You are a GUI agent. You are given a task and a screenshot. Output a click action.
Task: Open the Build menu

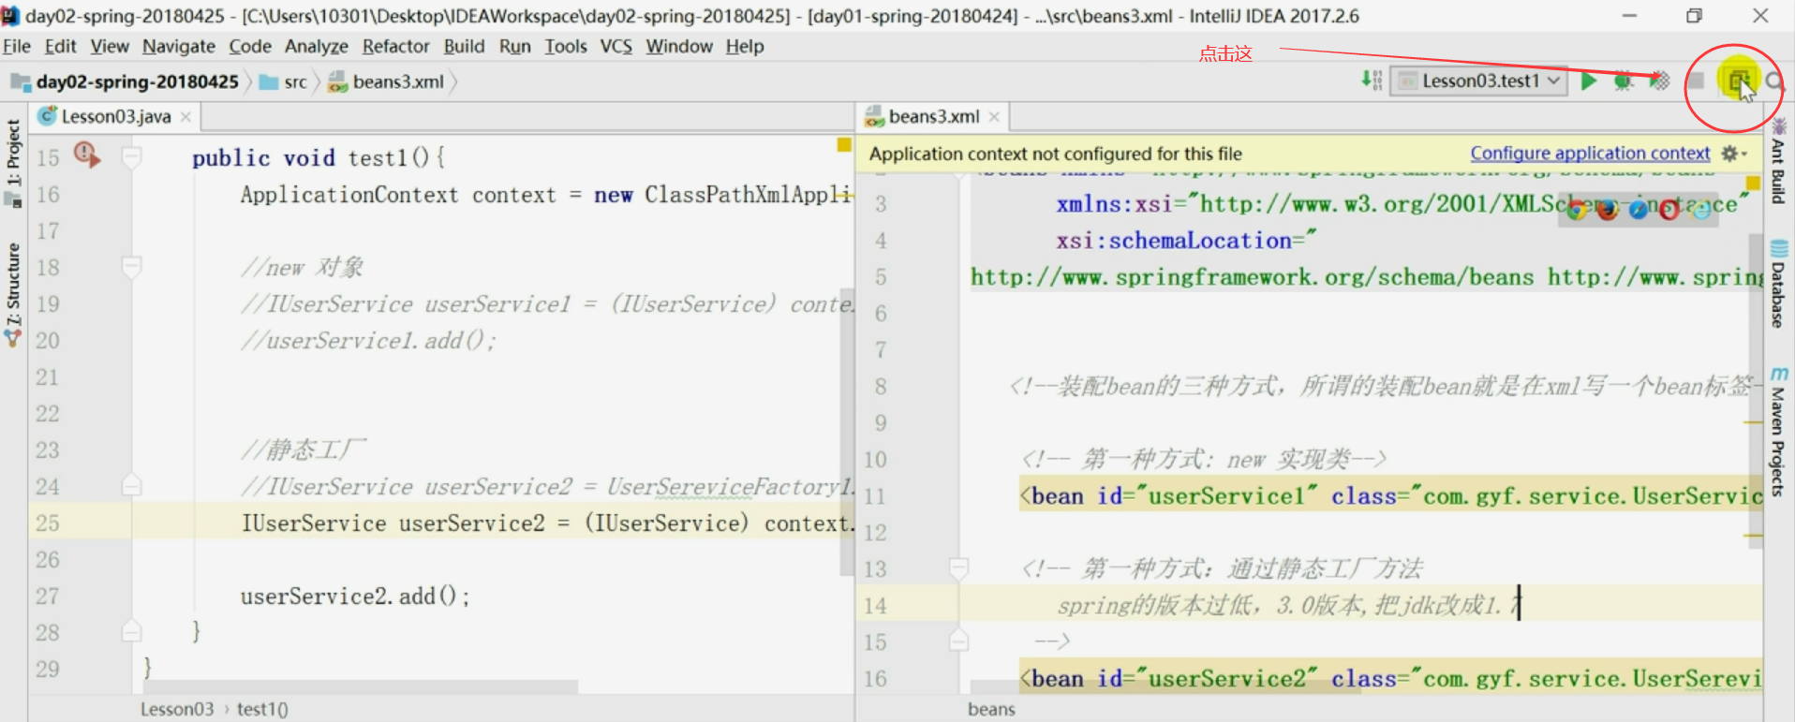coord(465,46)
